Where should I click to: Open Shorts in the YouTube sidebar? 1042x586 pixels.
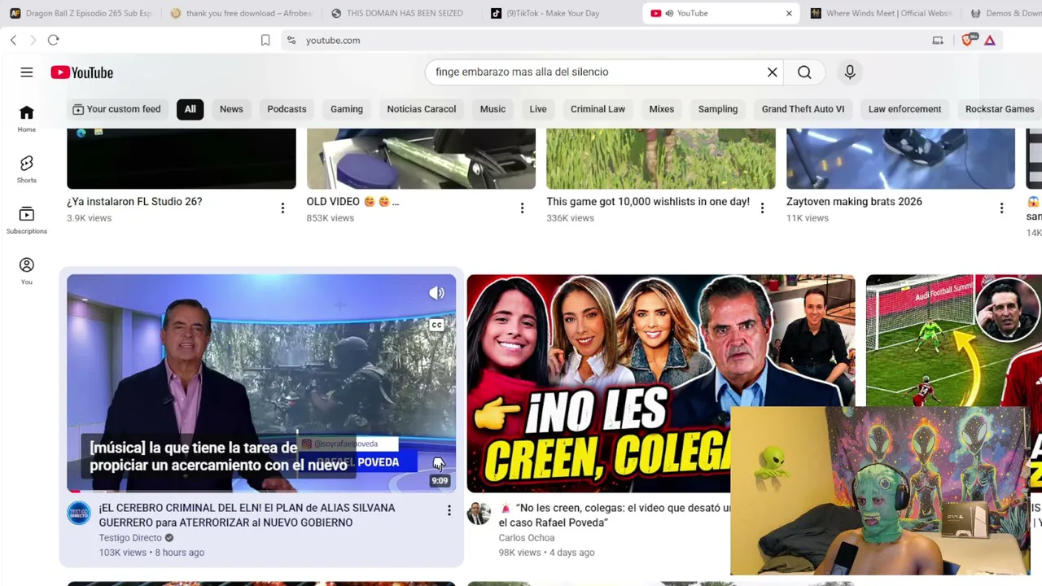pos(27,169)
